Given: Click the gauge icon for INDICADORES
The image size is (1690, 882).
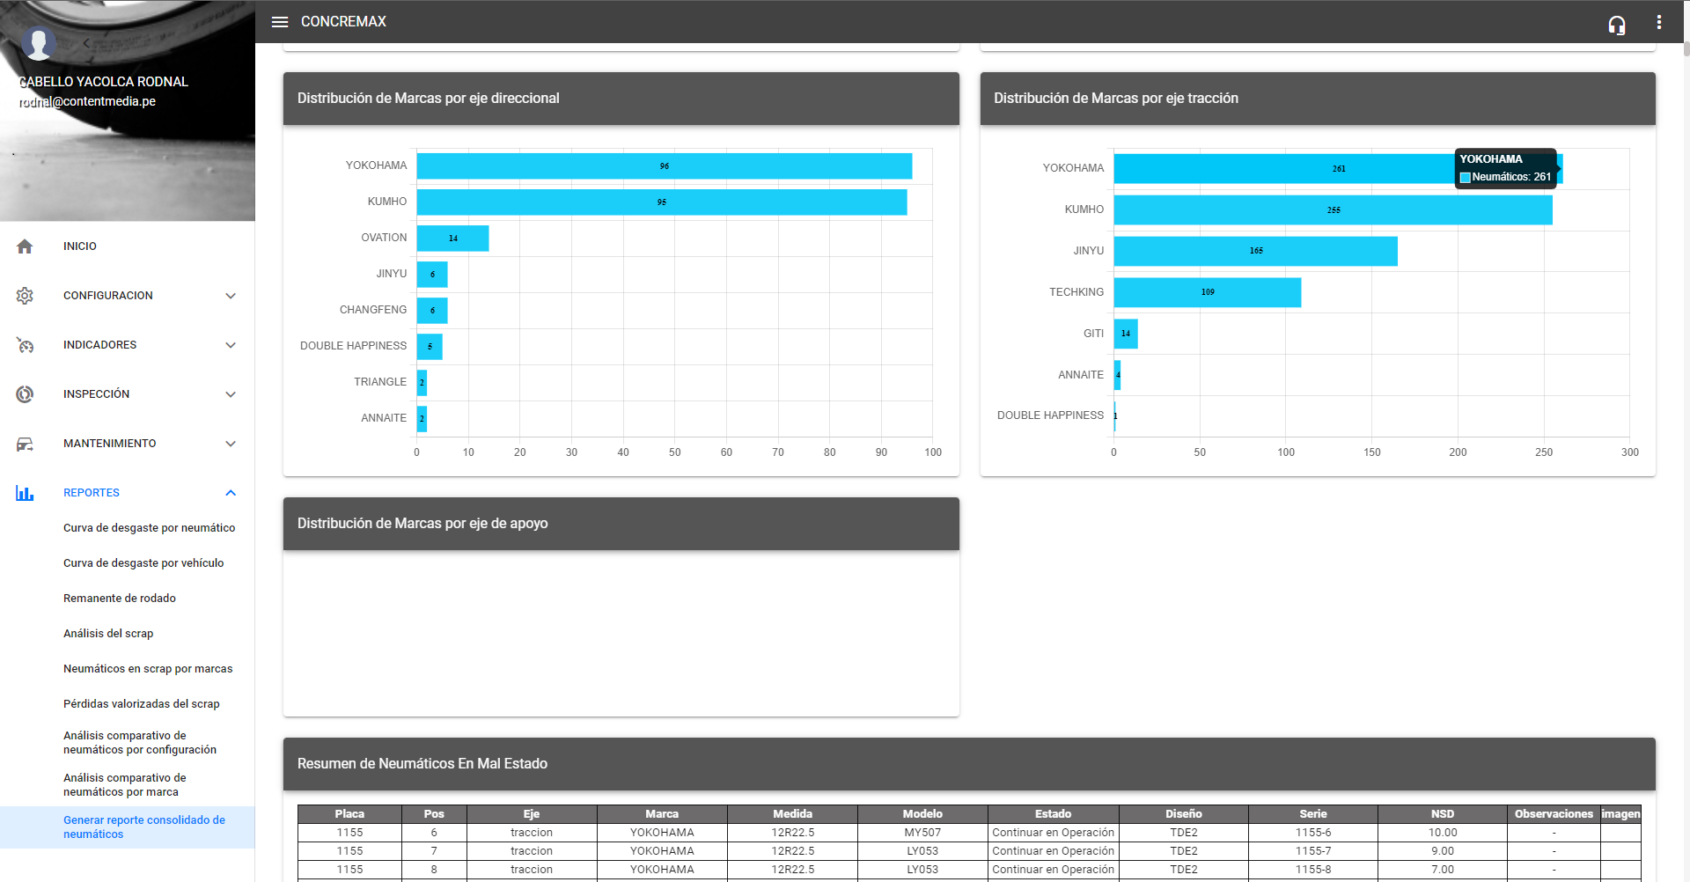Looking at the screenshot, I should pos(25,345).
